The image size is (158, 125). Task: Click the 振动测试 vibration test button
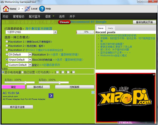click(38, 87)
